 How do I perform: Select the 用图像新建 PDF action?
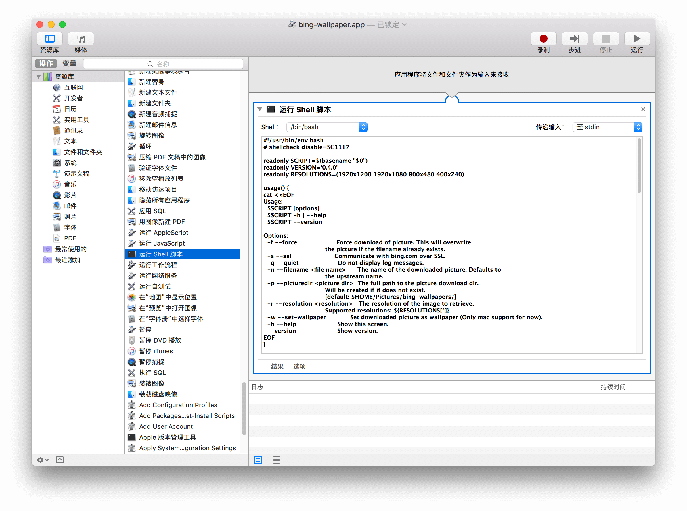point(182,222)
